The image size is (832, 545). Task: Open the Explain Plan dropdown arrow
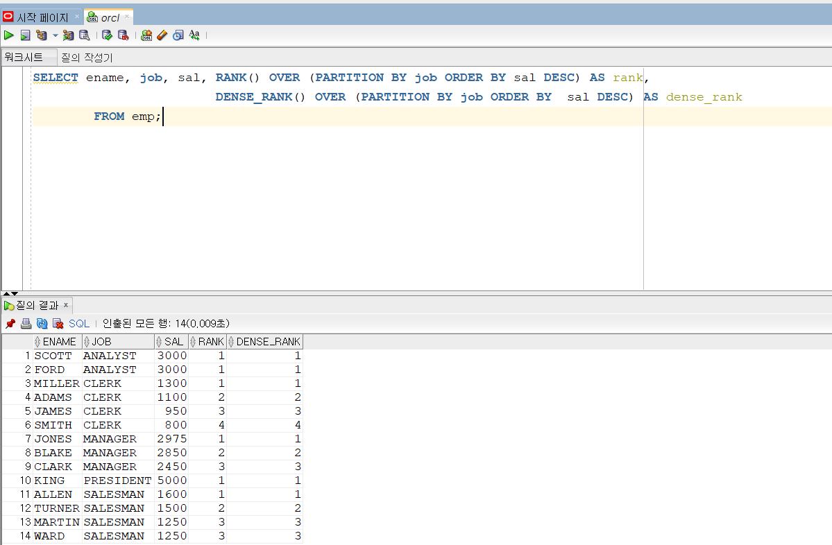click(x=56, y=35)
